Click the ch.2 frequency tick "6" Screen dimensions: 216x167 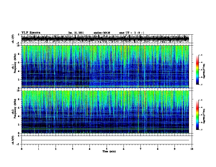tap(19, 108)
